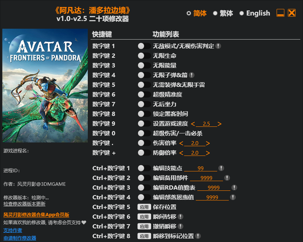
Task: Minimize the trainer window
Action: (x=280, y=13)
